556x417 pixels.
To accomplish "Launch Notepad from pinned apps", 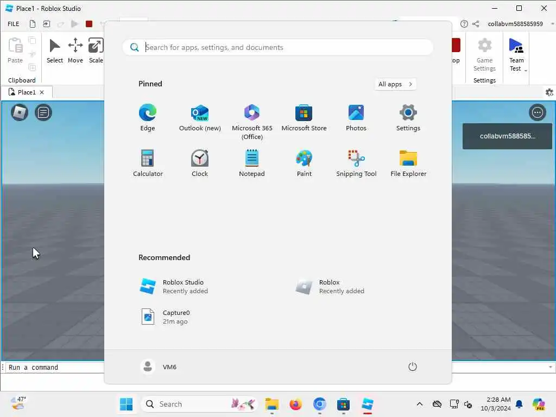I will coord(252,163).
